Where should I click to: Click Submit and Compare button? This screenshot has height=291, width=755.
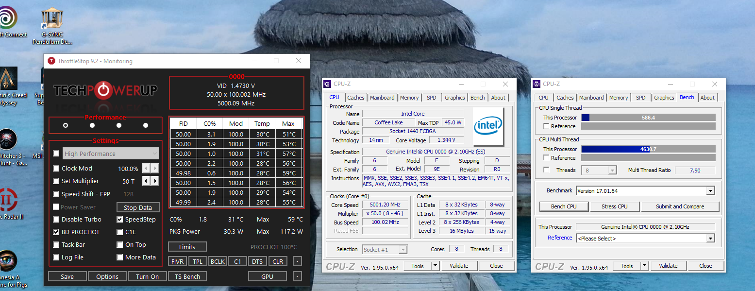(680, 206)
